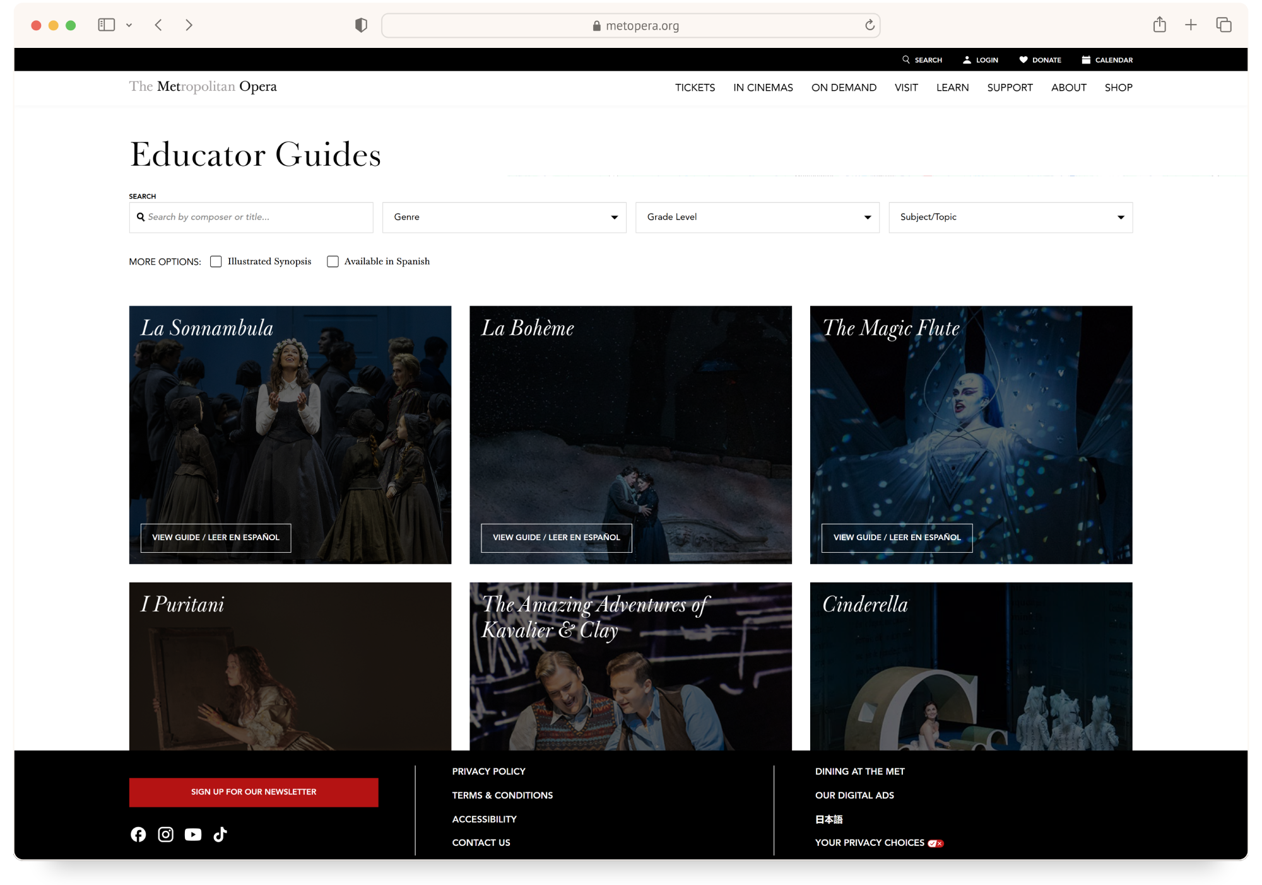1262x885 pixels.
Task: Open the Met's Facebook page icon
Action: (138, 835)
